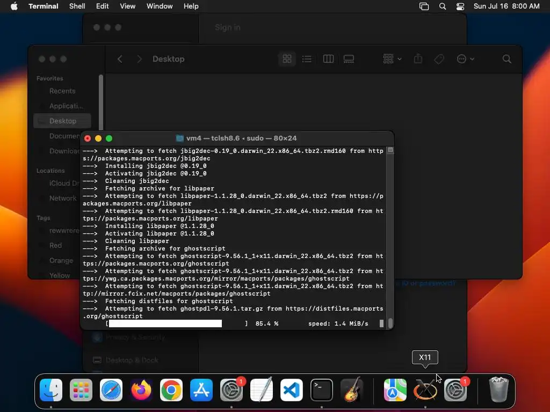Switch Finder to column view
The width and height of the screenshot is (550, 412).
328,59
